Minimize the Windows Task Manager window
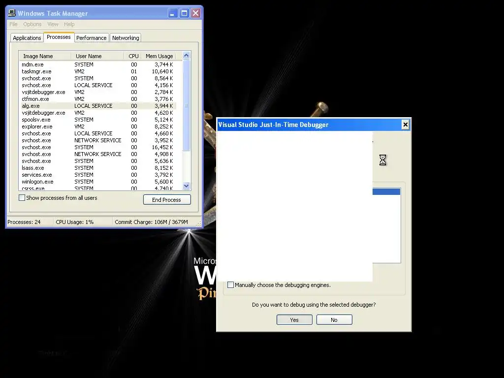This screenshot has height=378, width=504. pos(173,13)
